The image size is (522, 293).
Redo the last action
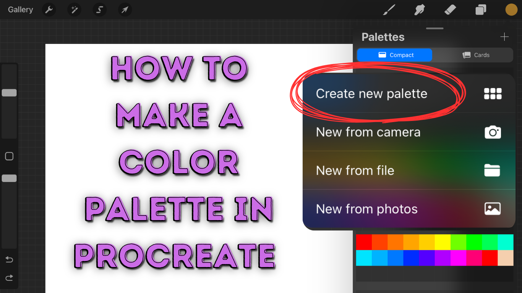(9, 278)
